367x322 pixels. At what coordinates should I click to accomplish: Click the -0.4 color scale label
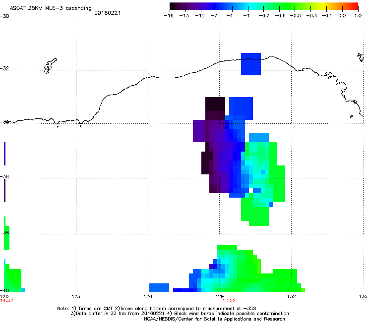pyautogui.click(x=312, y=16)
